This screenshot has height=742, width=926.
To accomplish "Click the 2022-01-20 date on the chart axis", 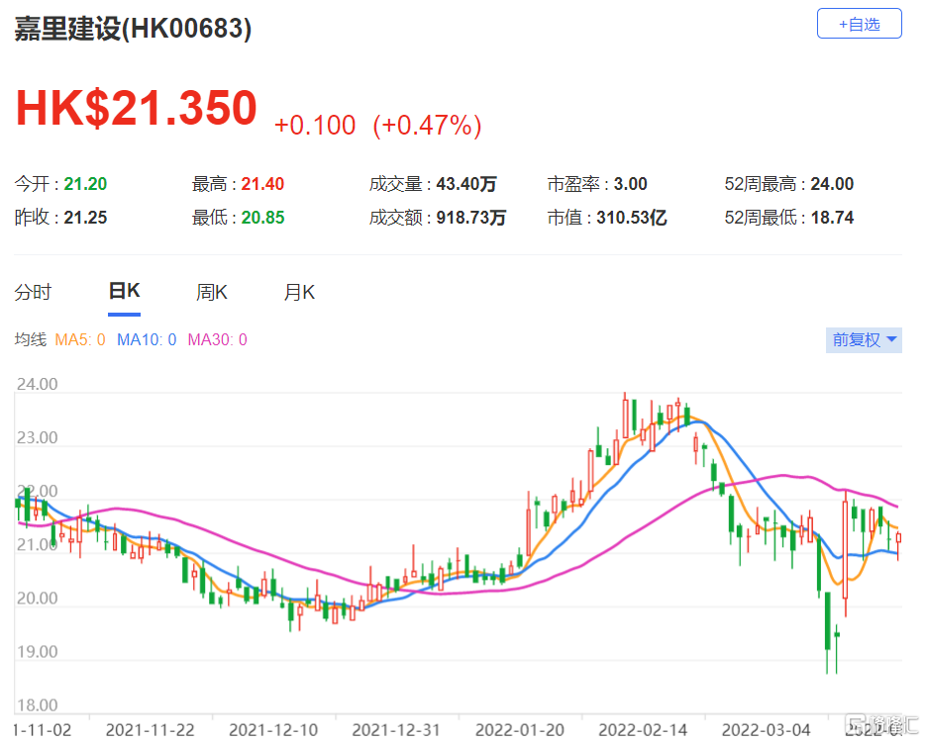I will [x=520, y=730].
